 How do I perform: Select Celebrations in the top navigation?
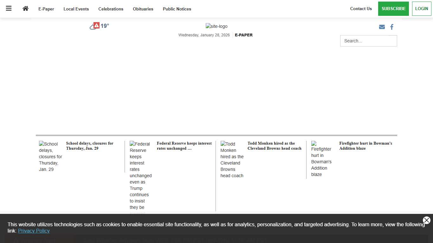111,9
